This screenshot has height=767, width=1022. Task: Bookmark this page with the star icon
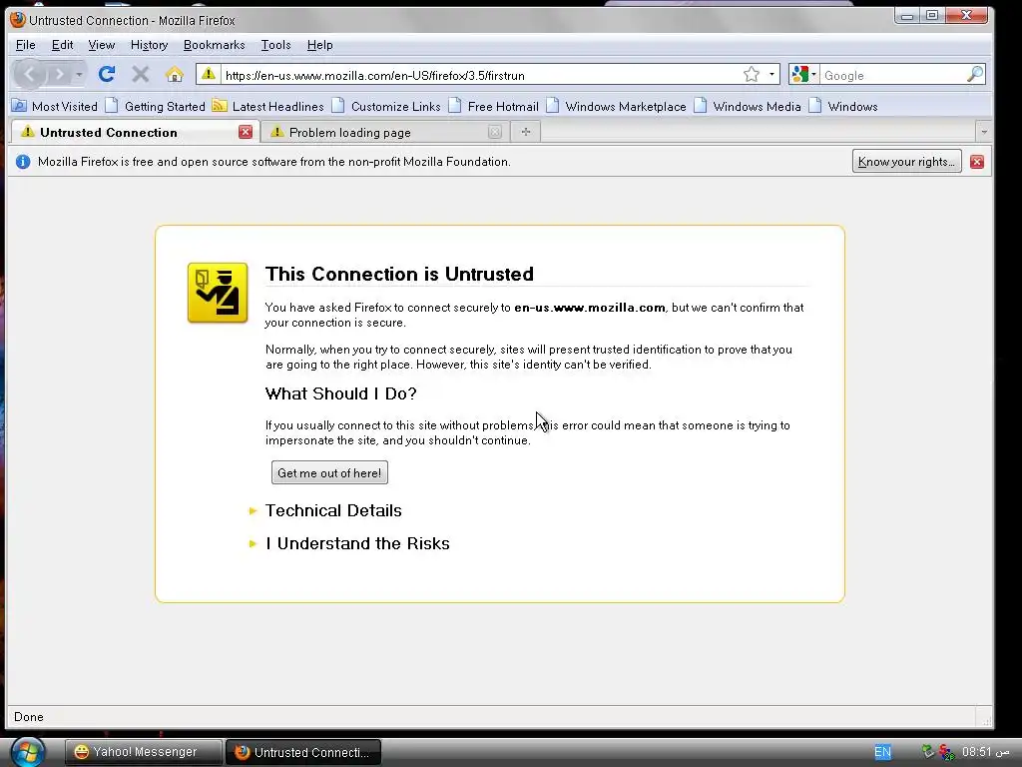[752, 74]
